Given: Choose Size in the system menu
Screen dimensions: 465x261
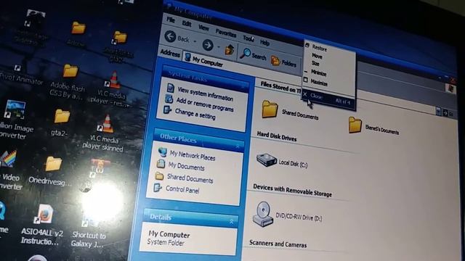Looking at the screenshot, I should click(315, 63).
